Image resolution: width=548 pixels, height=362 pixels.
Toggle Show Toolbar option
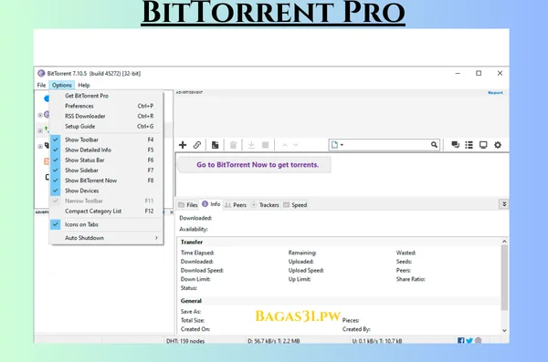[106, 140]
